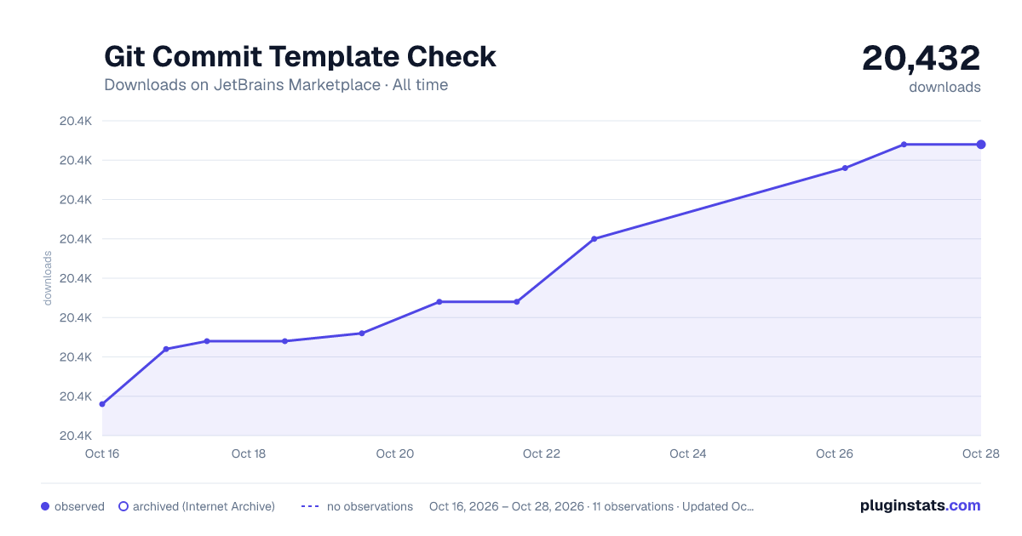Click the vertical downloads axis label
The height and width of the screenshot is (536, 1022).
click(x=48, y=278)
